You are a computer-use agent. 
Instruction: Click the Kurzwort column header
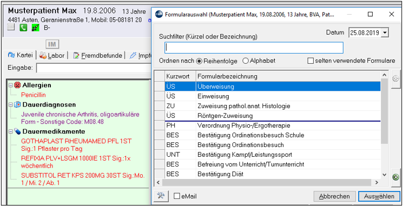(x=180, y=76)
